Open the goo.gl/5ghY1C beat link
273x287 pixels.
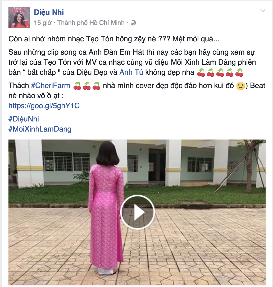44,106
